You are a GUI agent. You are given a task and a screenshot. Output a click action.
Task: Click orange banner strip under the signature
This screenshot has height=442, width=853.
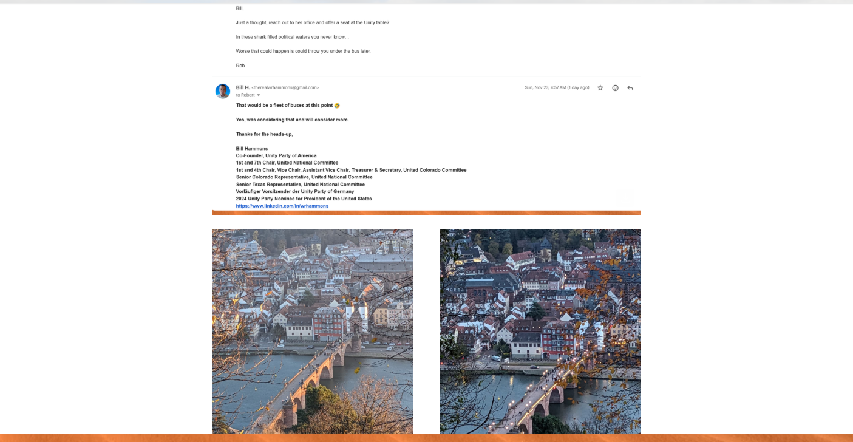click(426, 212)
